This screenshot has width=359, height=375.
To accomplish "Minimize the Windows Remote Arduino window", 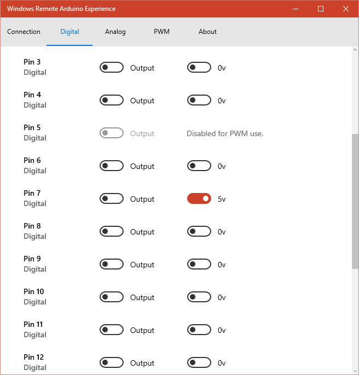I will coord(296,9).
